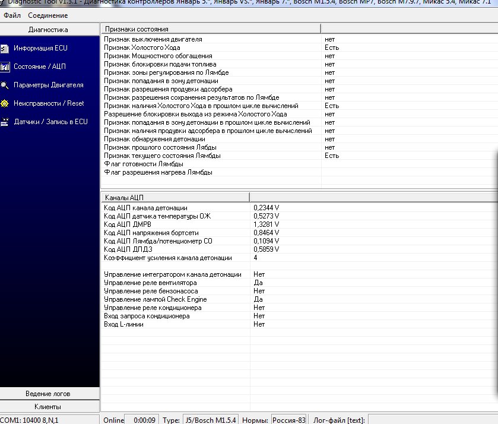
Task: Click the J5/Bosch M1.5.4 type field
Action: 210,420
